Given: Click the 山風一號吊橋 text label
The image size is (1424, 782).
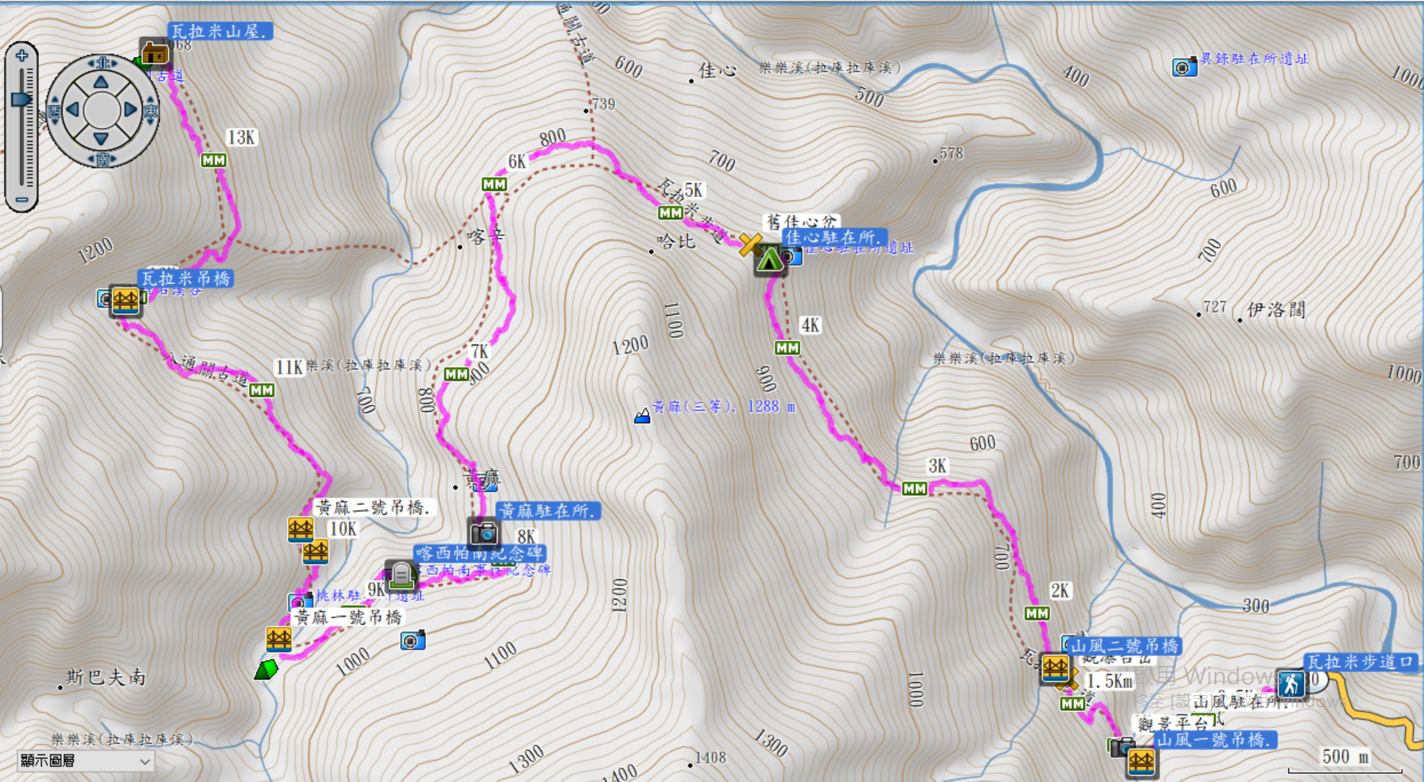Looking at the screenshot, I should (x=1214, y=740).
